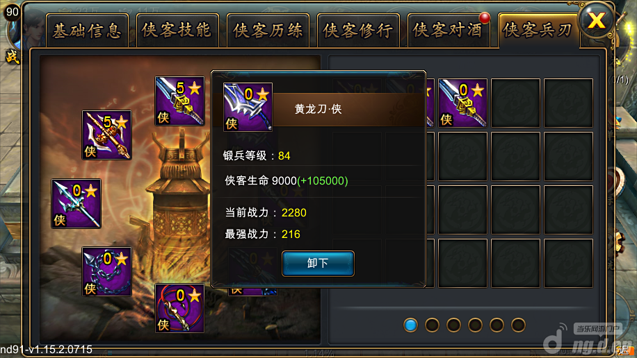Click the empty top-right inventory slot
Image resolution: width=637 pixels, height=358 pixels.
tap(568, 103)
